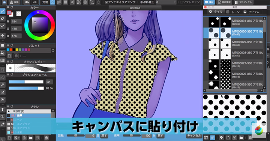Click the 投稿 upload button
The image size is (270, 141).
(x=14, y=2)
